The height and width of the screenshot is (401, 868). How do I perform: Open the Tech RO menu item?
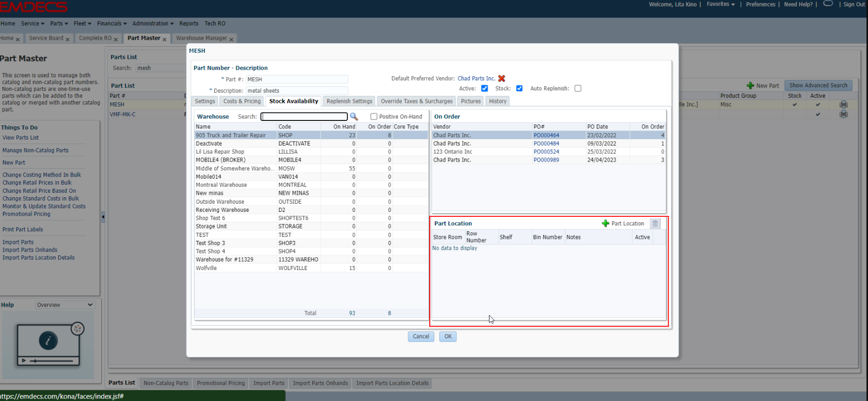(215, 24)
